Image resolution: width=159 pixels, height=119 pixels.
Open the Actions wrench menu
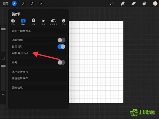(14, 3)
